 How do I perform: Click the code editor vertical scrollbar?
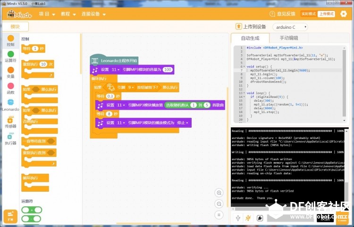344,83
